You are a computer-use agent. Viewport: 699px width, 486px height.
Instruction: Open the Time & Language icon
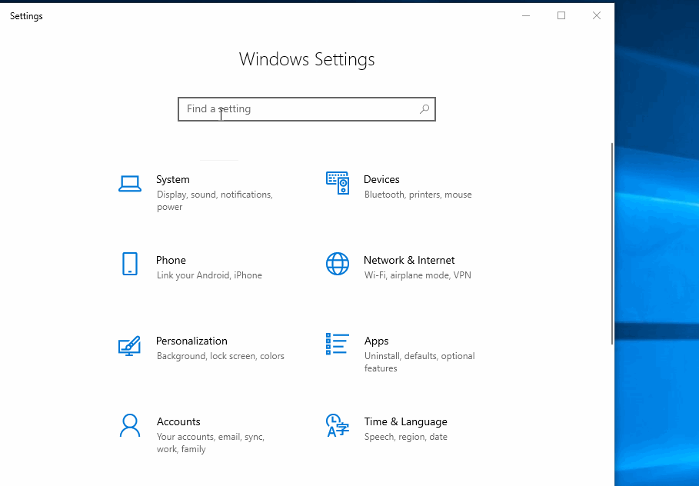[x=338, y=425]
